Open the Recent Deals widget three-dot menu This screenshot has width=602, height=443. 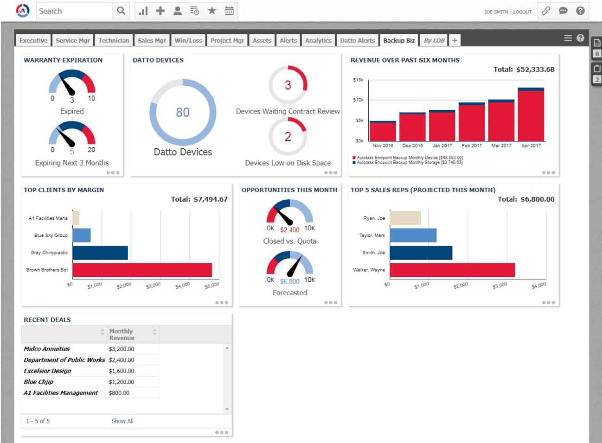tap(222, 431)
